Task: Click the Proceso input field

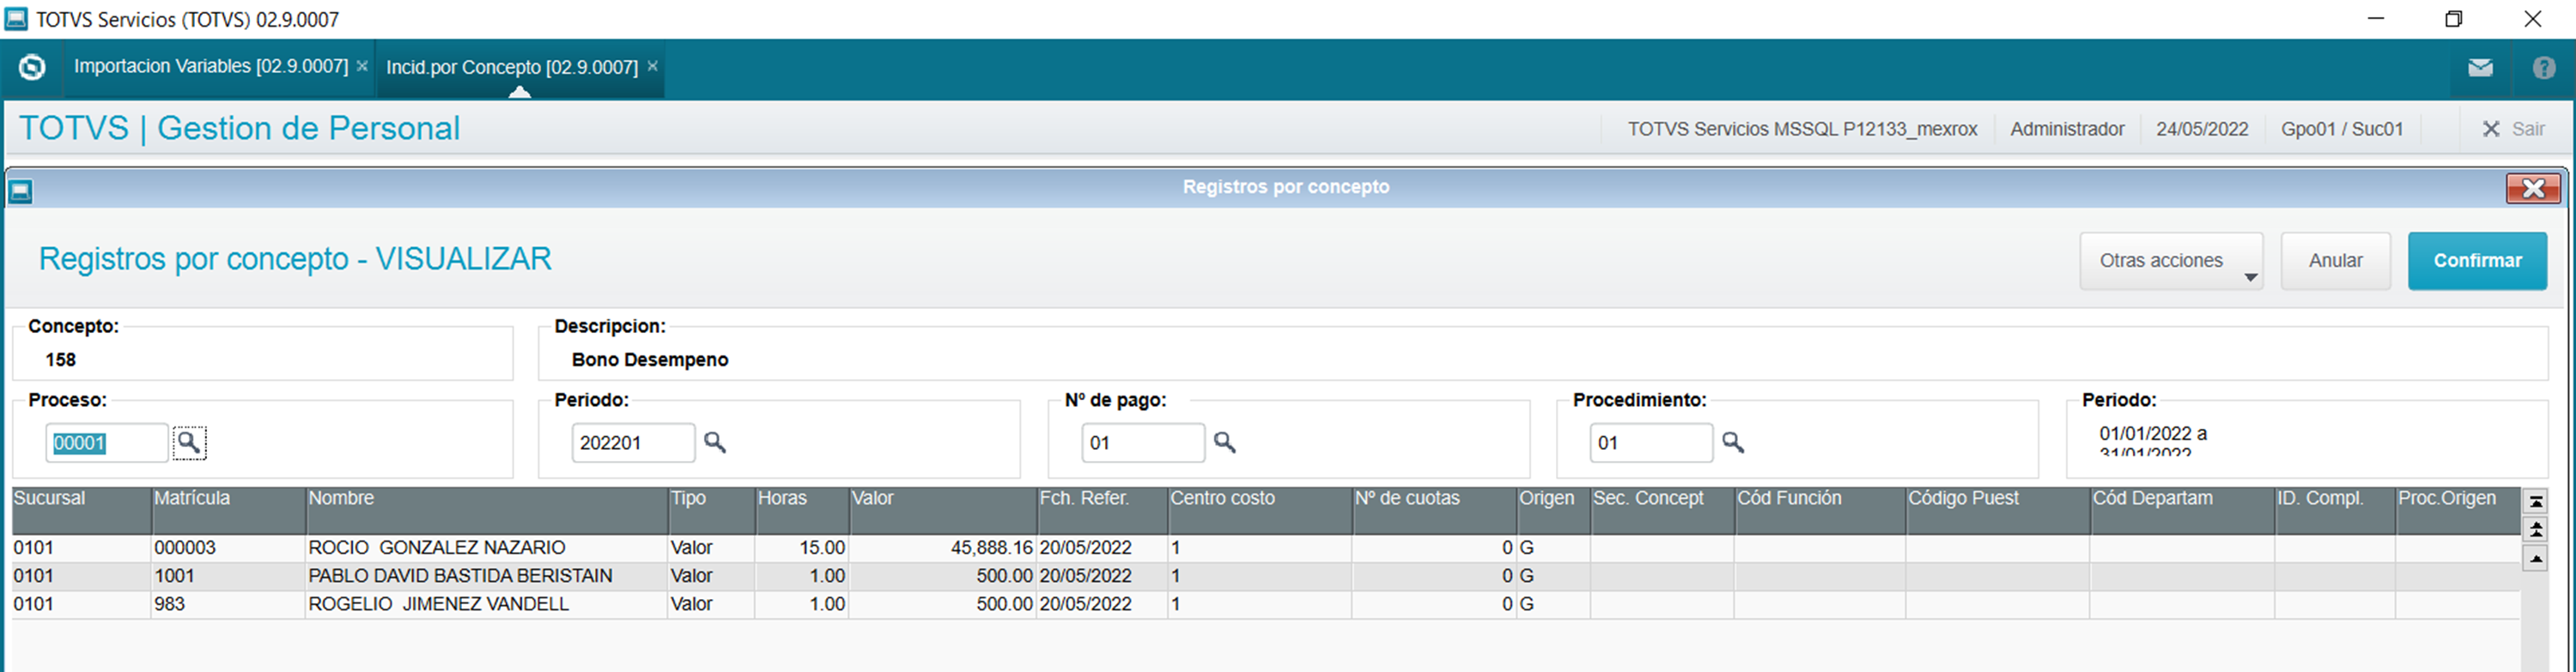Action: (106, 443)
